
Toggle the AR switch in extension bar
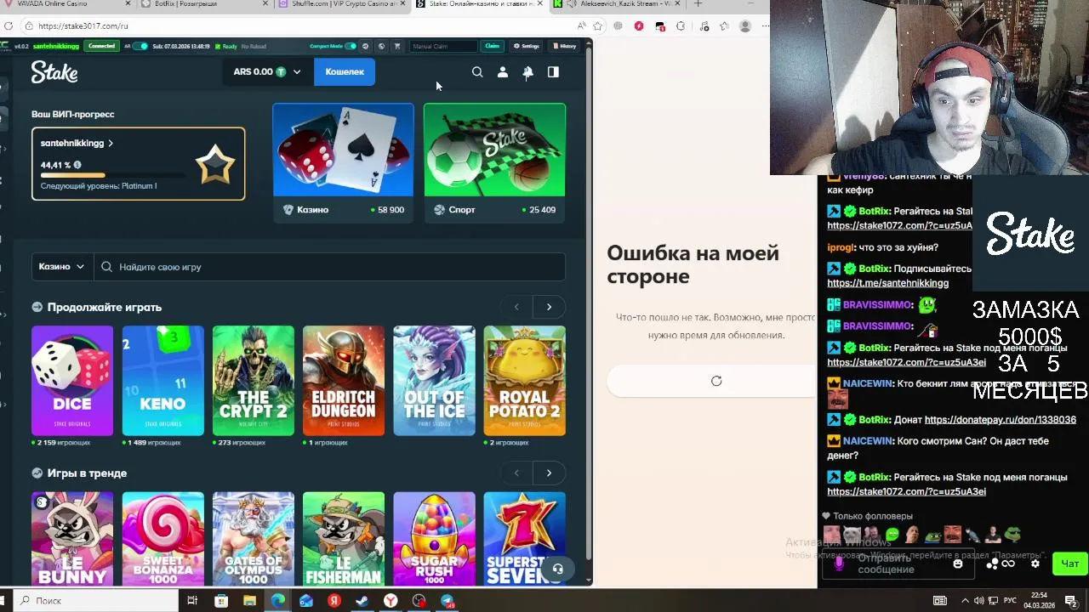click(140, 46)
